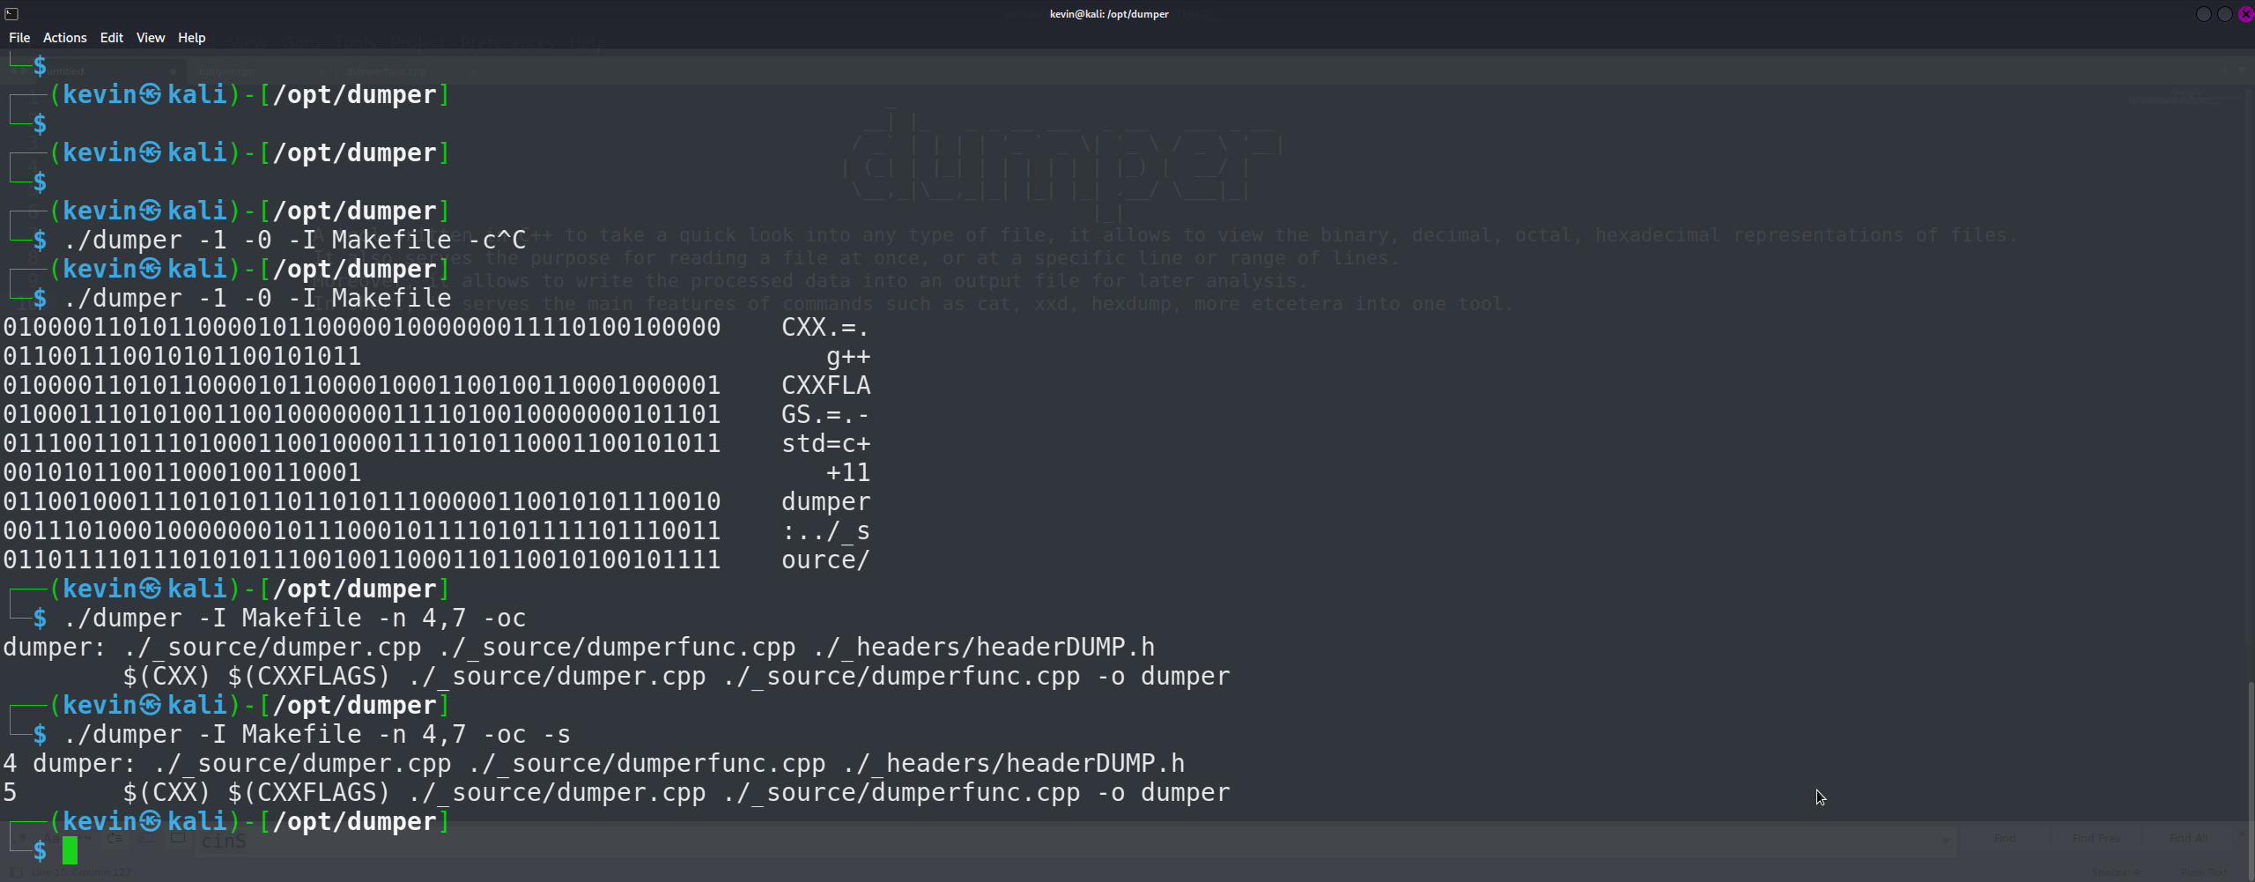Click the unnumbered $(CXX) $(CXXFLAGS) output line
The image size is (2255, 882).
tap(676, 677)
